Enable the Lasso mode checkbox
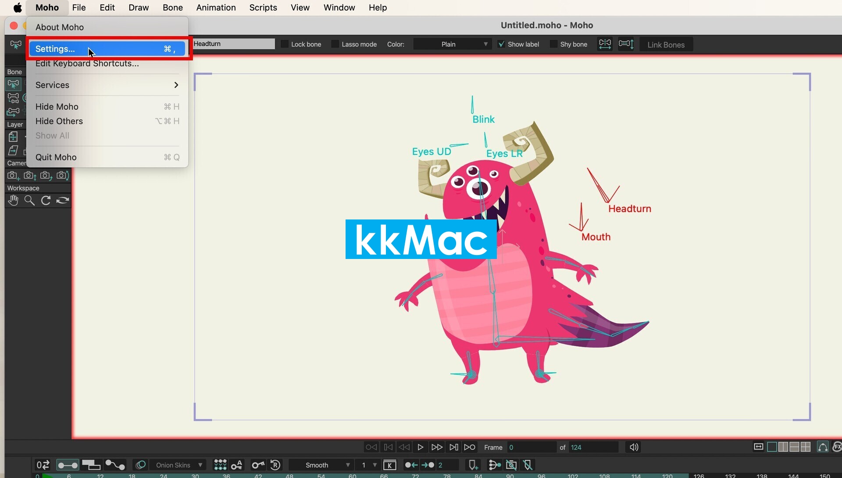 tap(335, 44)
